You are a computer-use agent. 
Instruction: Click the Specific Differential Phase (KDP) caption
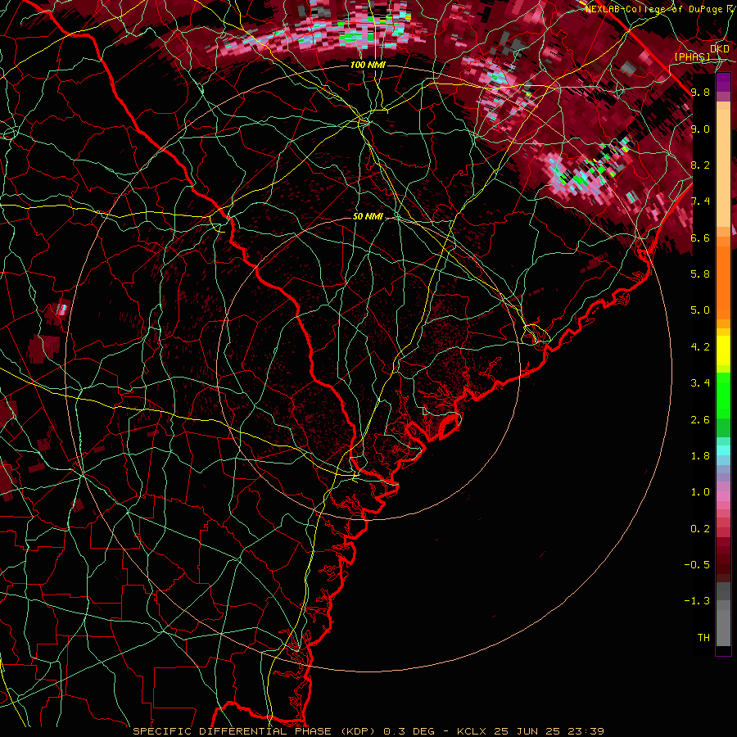point(255,731)
